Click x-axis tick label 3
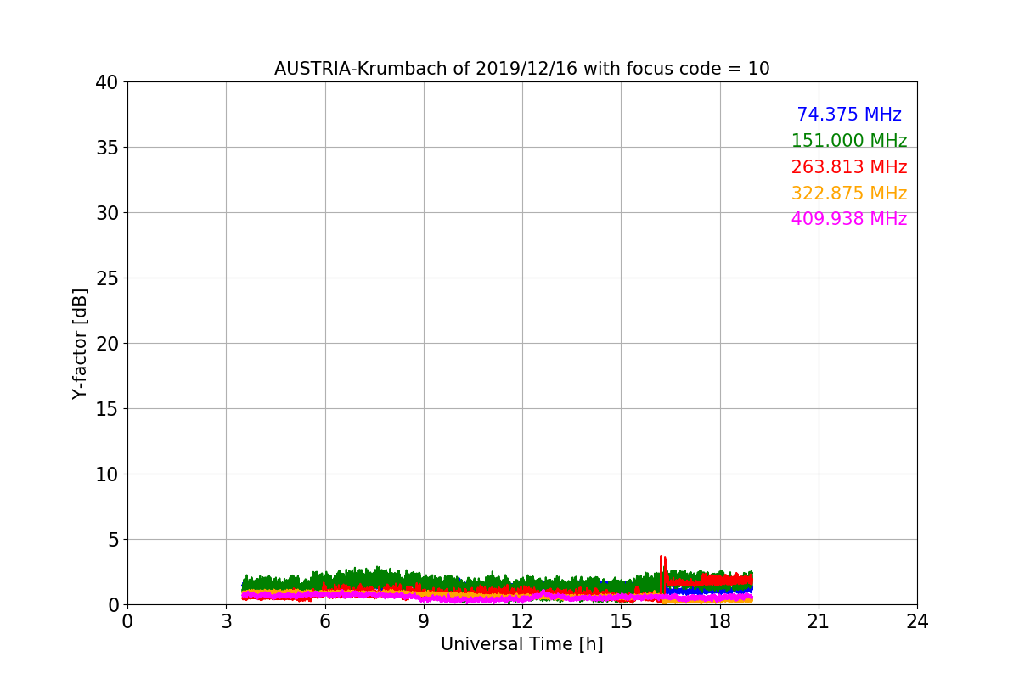Viewport: 1019px width, 679px height. [x=226, y=621]
